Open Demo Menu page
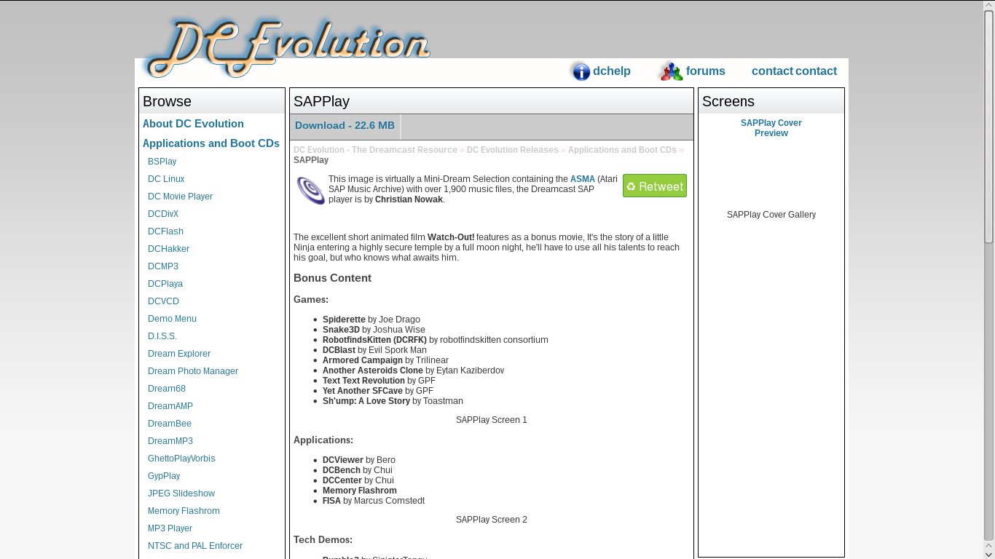This screenshot has width=995, height=559. point(172,319)
